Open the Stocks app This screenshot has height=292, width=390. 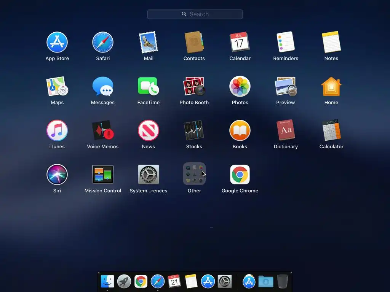[x=194, y=130]
